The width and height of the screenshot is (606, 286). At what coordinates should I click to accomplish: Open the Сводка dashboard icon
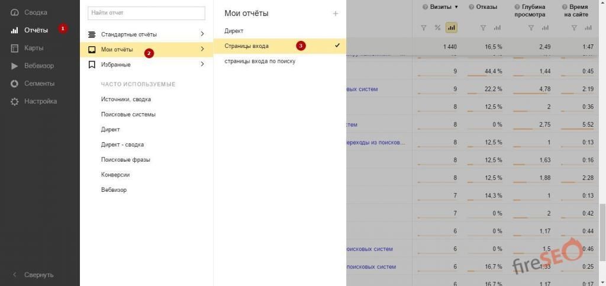coord(15,12)
